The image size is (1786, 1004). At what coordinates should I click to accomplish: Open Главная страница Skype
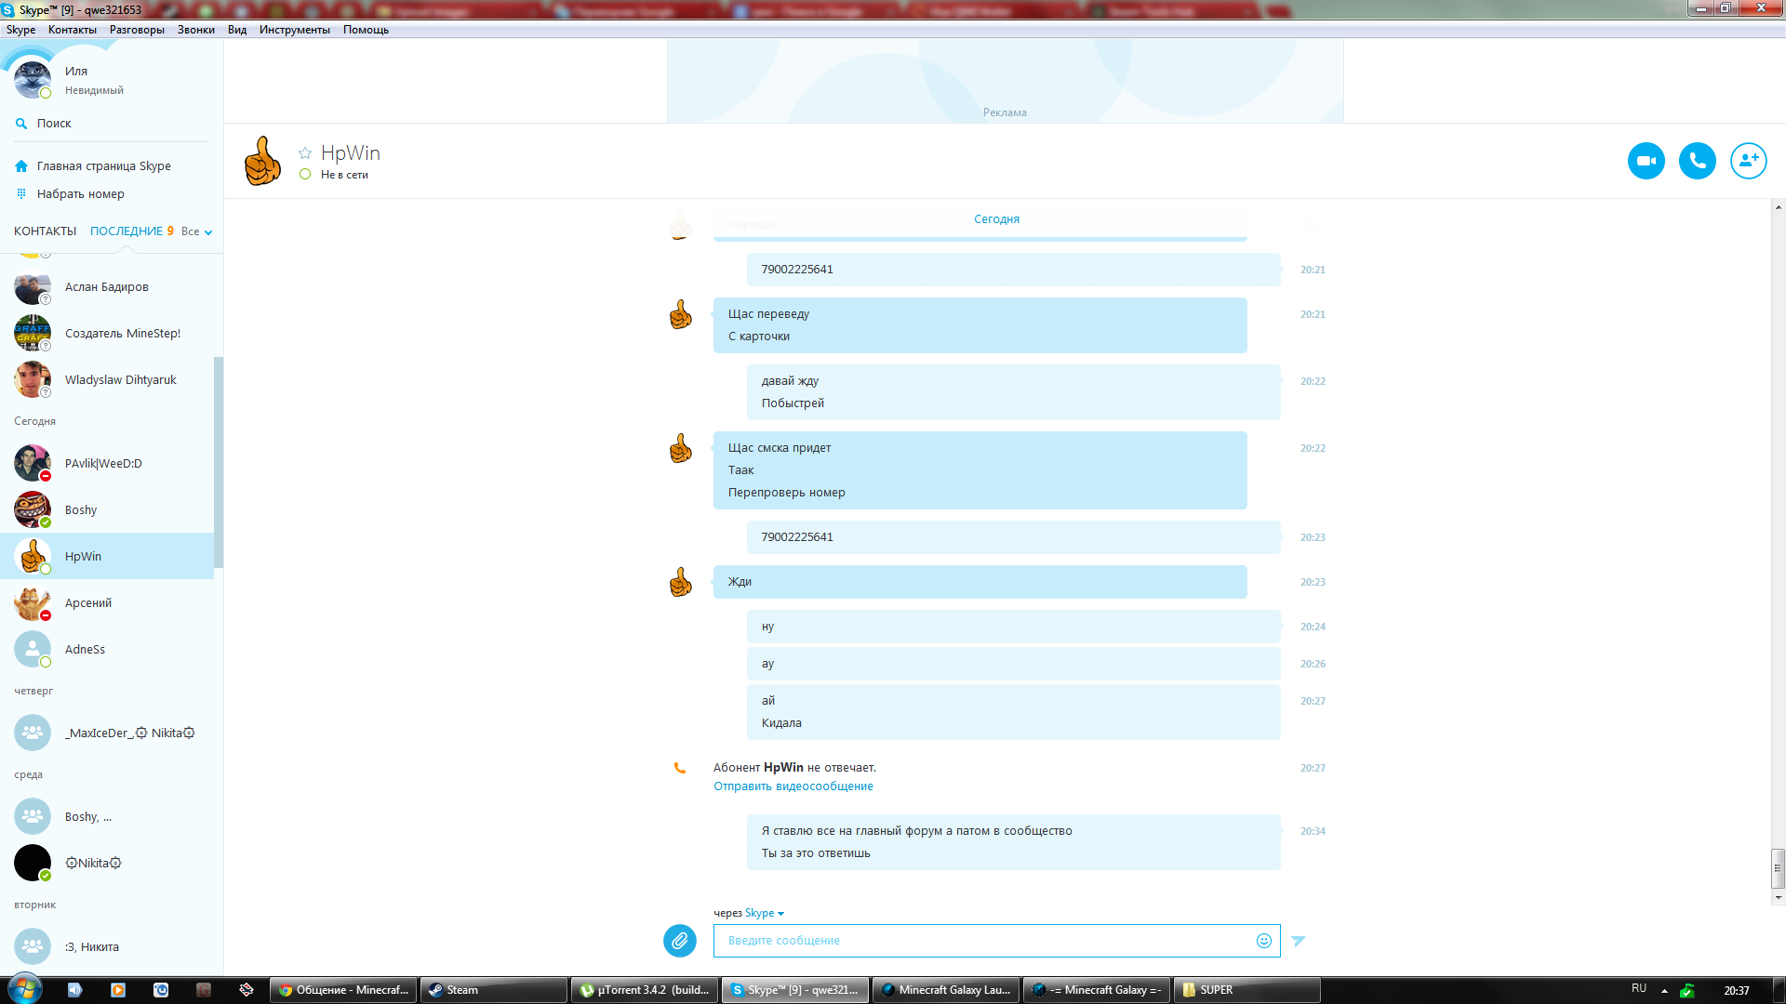103,166
